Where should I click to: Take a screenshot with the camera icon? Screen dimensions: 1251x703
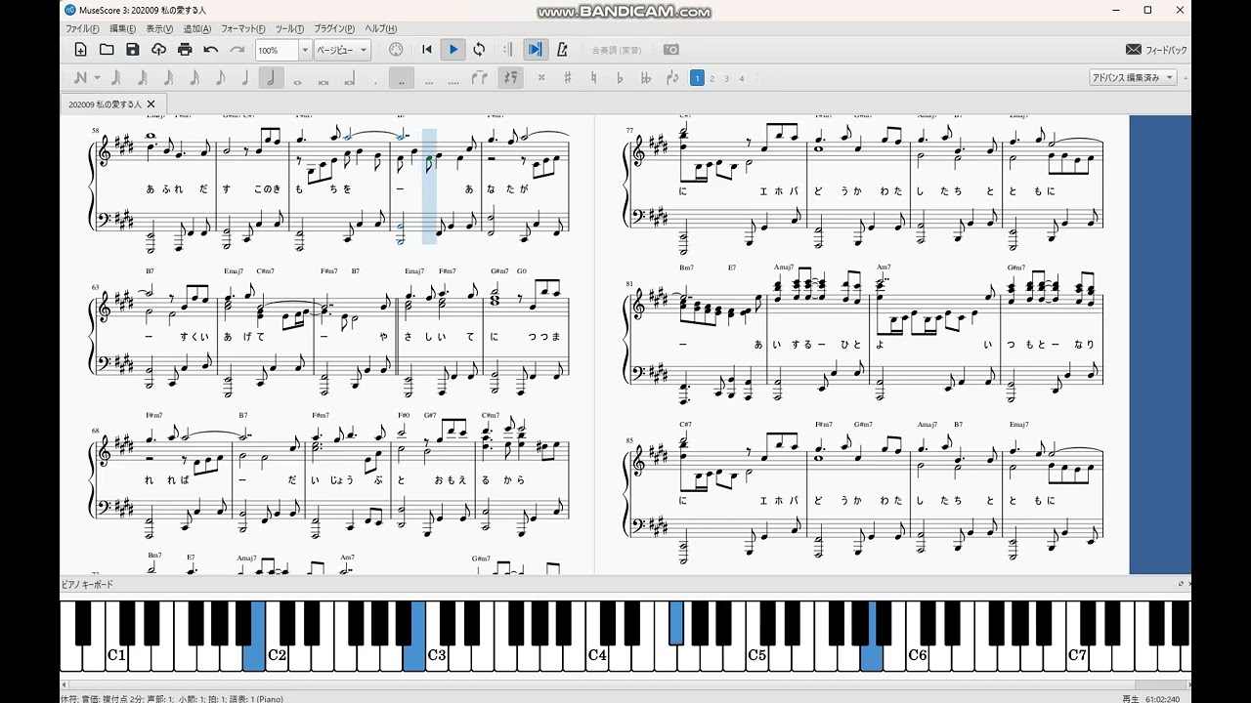click(x=670, y=50)
